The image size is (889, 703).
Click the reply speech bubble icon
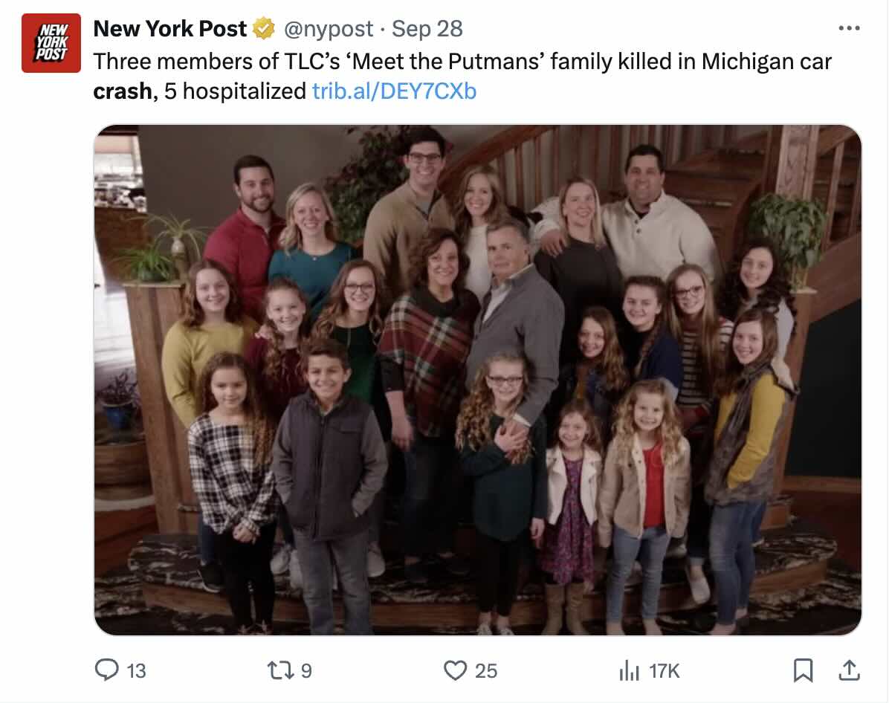coord(107,670)
